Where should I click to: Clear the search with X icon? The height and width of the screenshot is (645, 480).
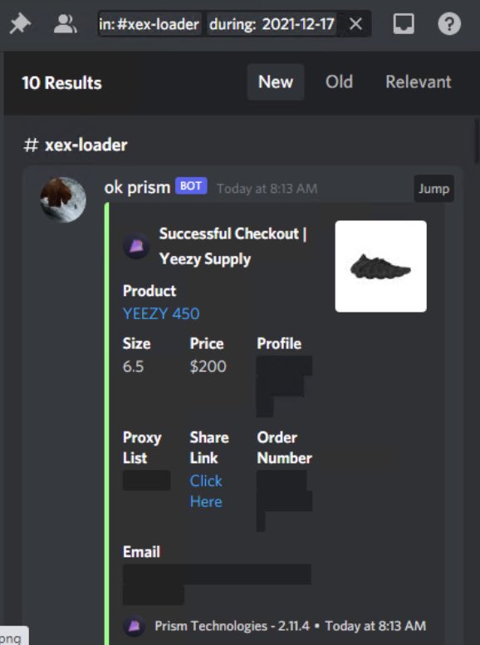(x=355, y=24)
